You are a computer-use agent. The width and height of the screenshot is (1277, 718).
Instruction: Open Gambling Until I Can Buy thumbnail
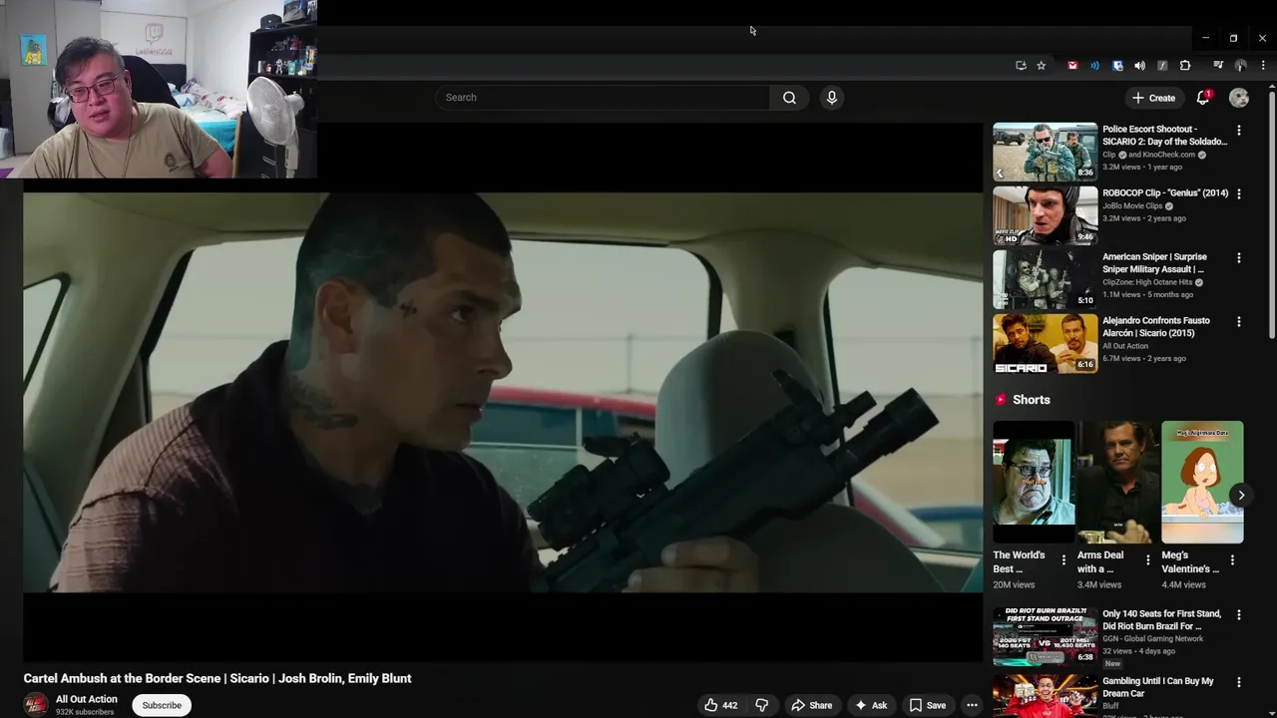click(1045, 696)
